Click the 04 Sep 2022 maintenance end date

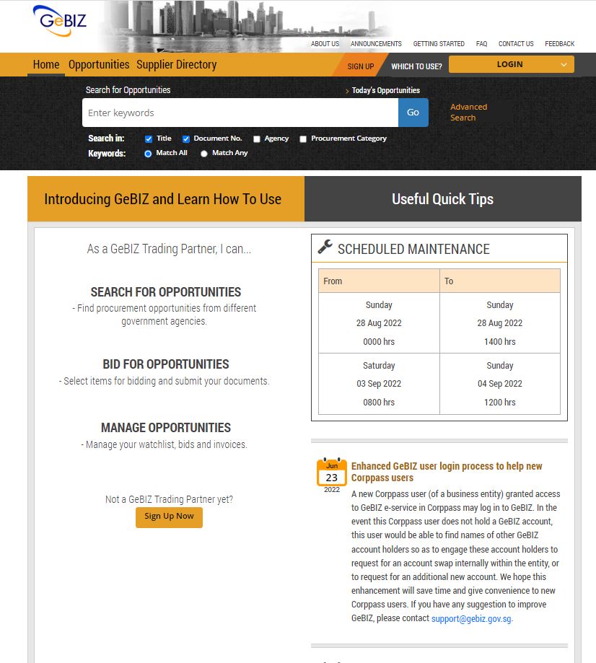point(500,384)
